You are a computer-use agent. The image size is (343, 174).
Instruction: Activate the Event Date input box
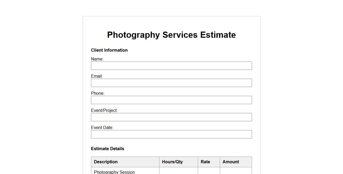(x=171, y=134)
